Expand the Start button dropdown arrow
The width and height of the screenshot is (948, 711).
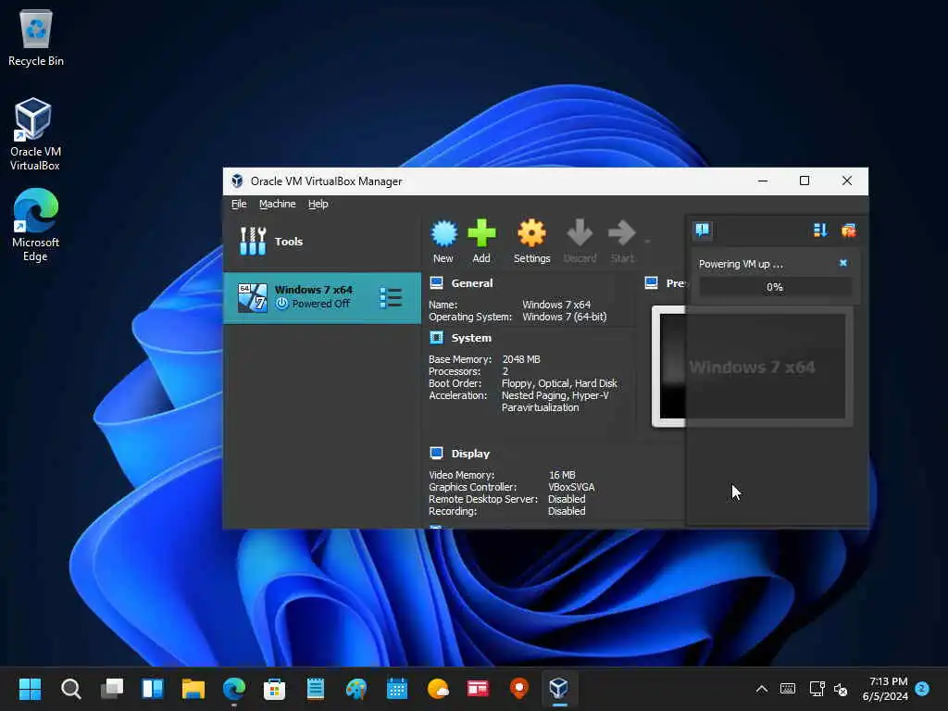647,242
